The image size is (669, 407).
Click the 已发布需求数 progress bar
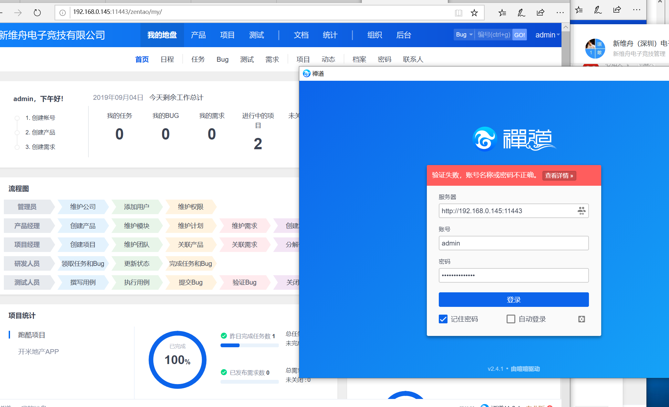pyautogui.click(x=250, y=382)
